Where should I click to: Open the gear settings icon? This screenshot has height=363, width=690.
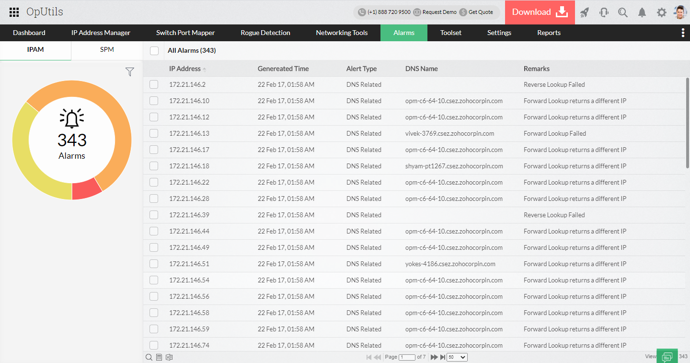[x=662, y=12]
